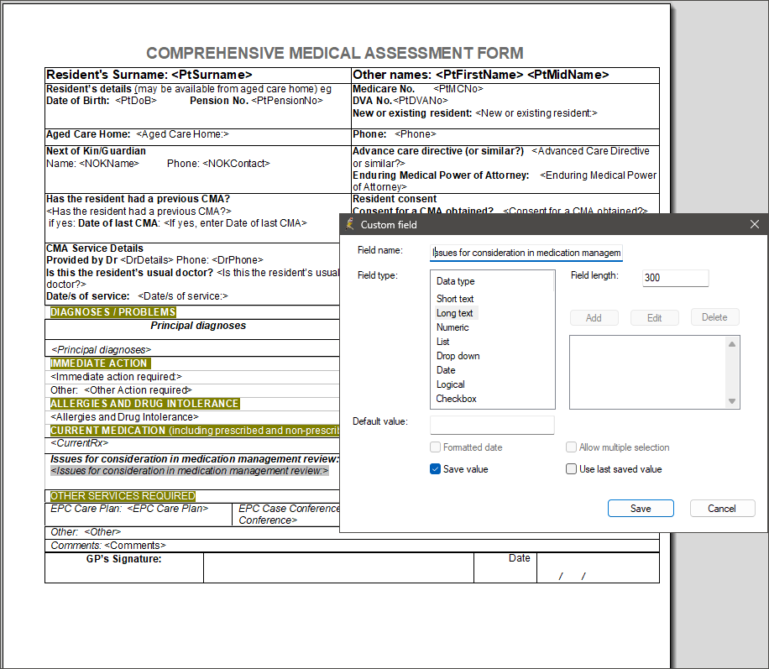Click the list items box scroll down arrow
Image resolution: width=769 pixels, height=669 pixels.
732,400
